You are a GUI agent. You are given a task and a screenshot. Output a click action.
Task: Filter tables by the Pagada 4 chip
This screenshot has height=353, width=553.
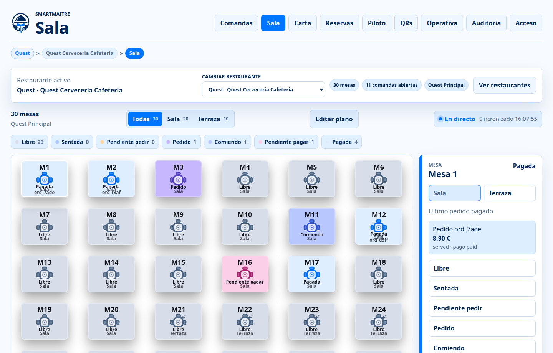tap(341, 142)
